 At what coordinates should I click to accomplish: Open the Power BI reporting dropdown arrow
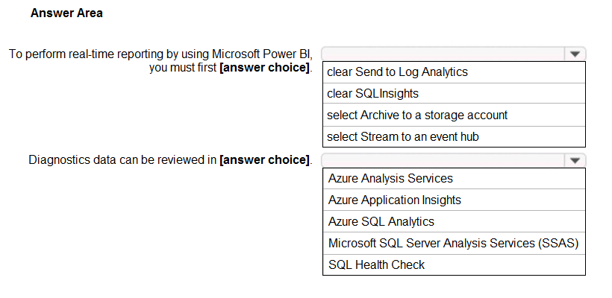(575, 54)
